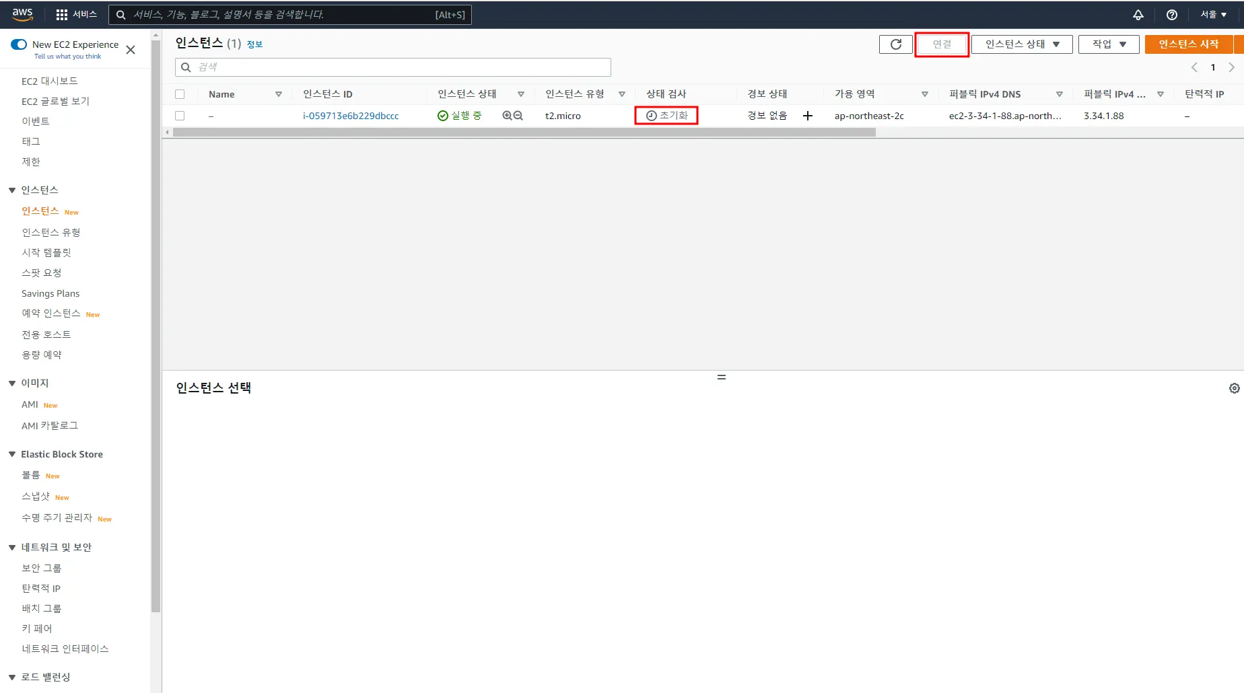Sort by the Name column arrow

click(x=279, y=94)
